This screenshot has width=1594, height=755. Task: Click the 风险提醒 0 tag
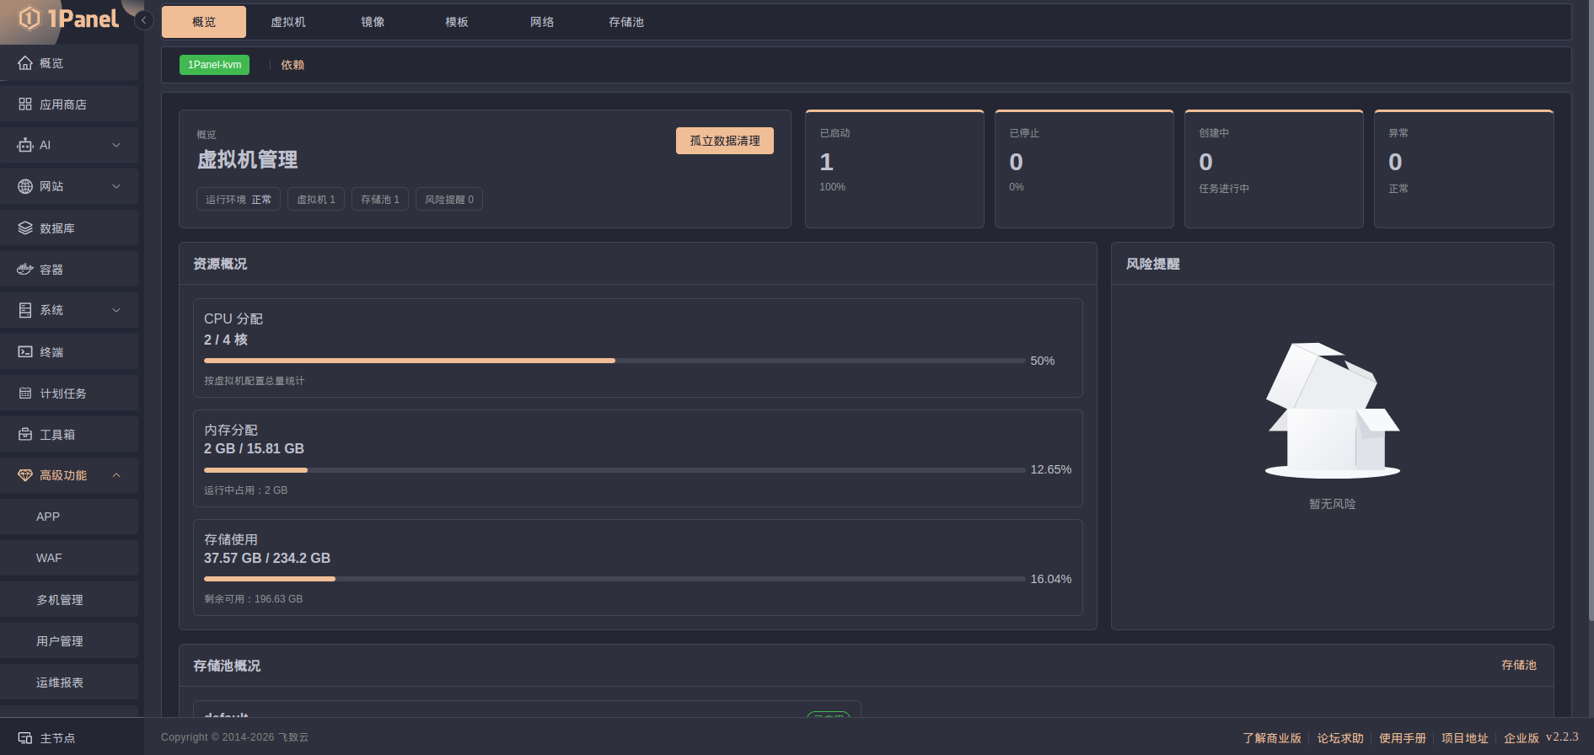449,200
